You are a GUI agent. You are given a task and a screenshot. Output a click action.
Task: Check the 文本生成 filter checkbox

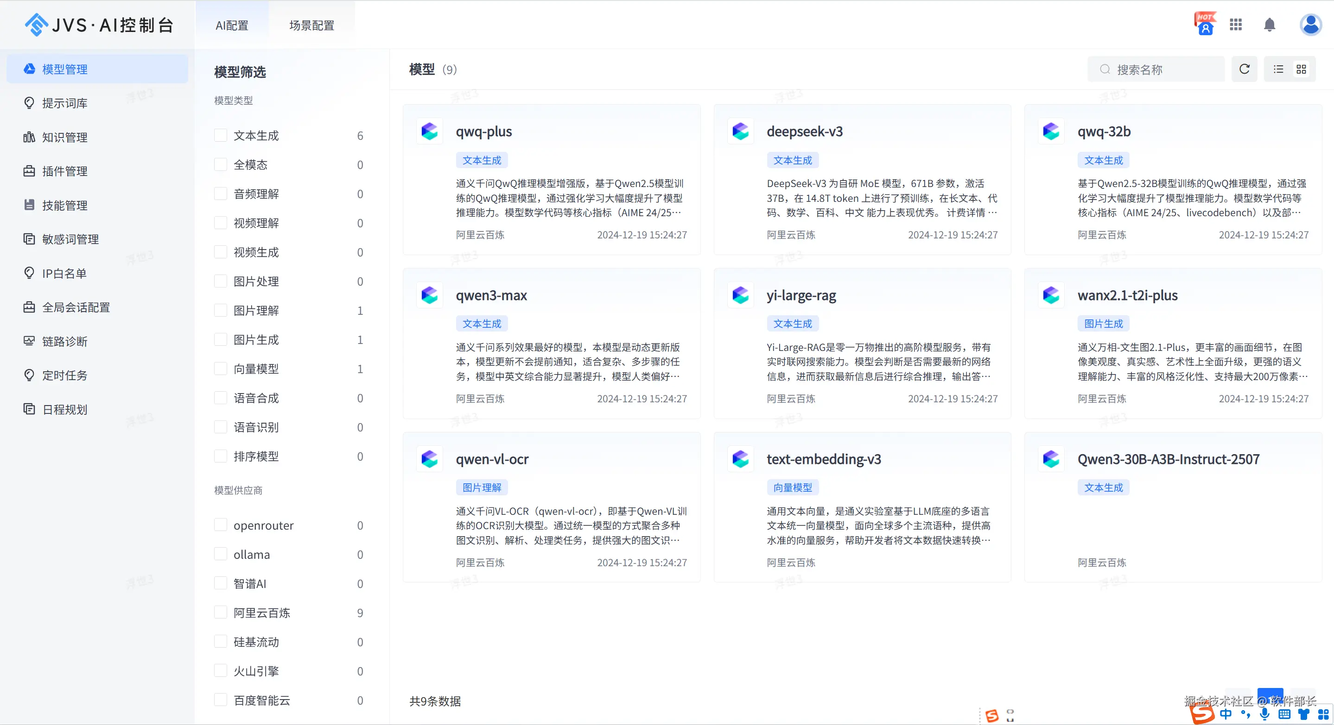(x=221, y=136)
